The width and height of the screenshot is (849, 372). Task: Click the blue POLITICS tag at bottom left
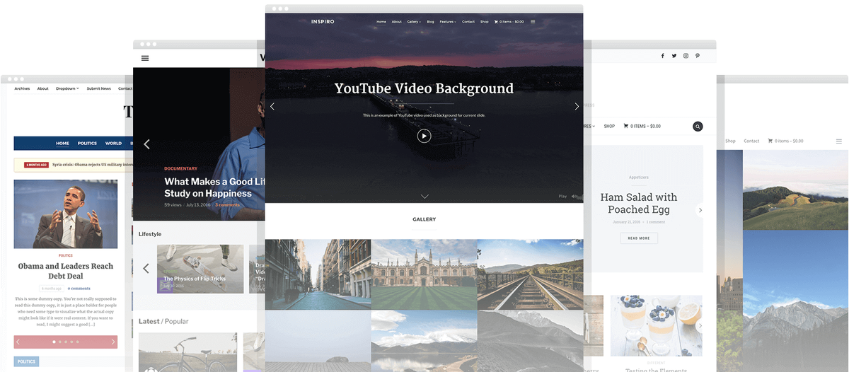pos(26,361)
